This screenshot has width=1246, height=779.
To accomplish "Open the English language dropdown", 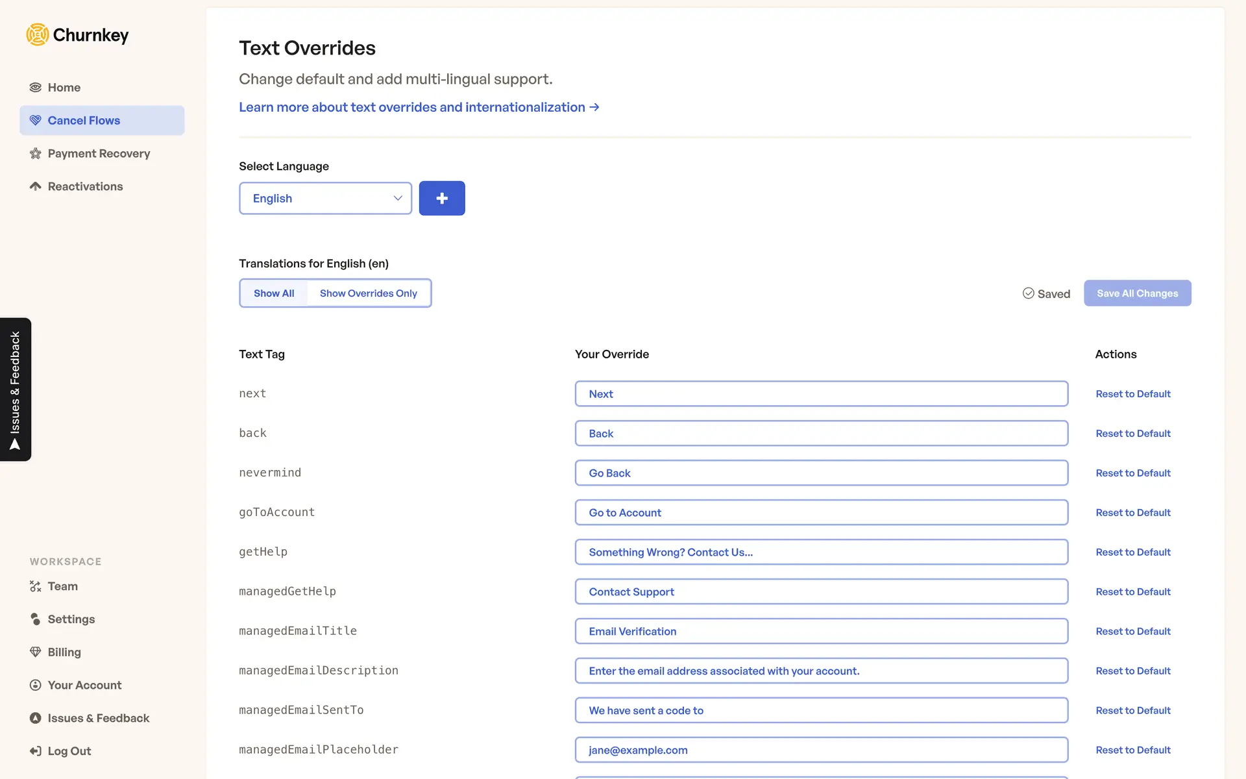I will tap(325, 199).
